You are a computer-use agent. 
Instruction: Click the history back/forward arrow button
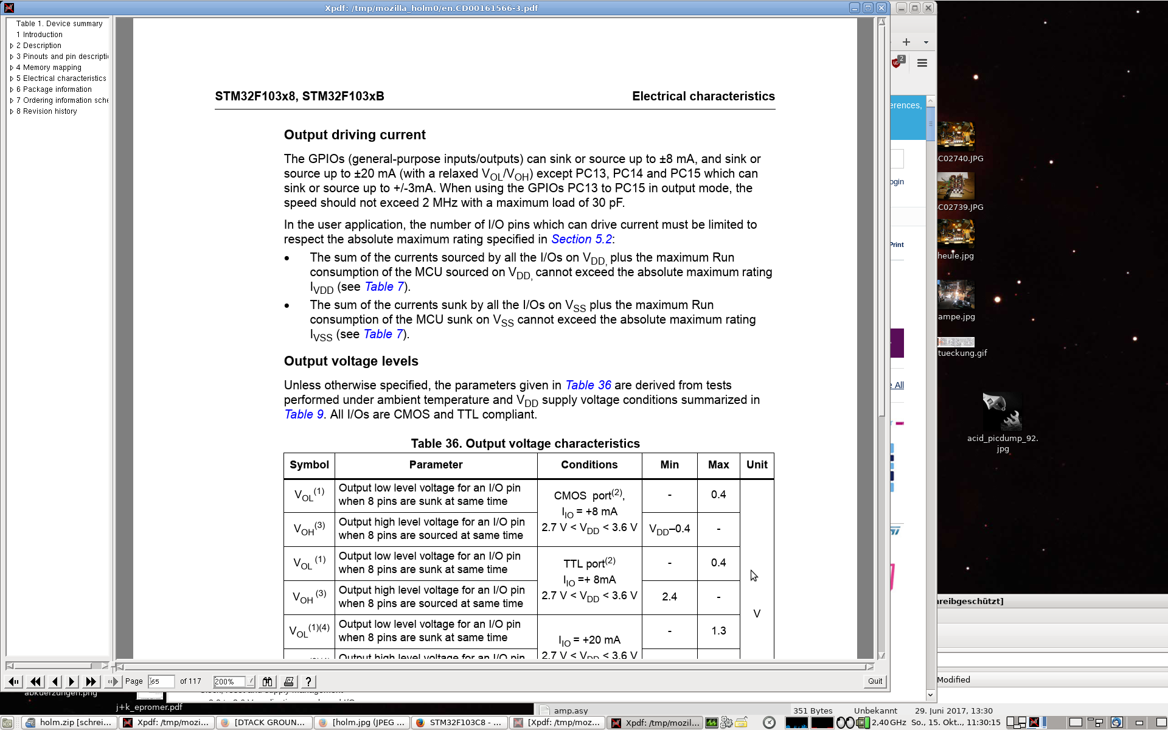[x=113, y=681]
